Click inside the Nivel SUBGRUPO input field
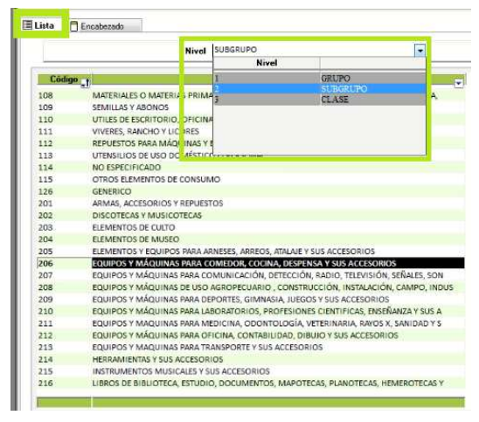 [314, 50]
